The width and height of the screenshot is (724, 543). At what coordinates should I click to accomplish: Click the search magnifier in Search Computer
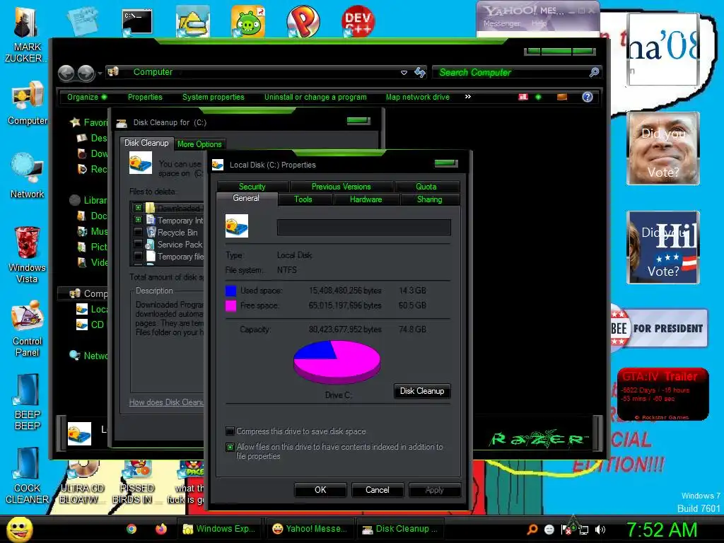pyautogui.click(x=594, y=72)
